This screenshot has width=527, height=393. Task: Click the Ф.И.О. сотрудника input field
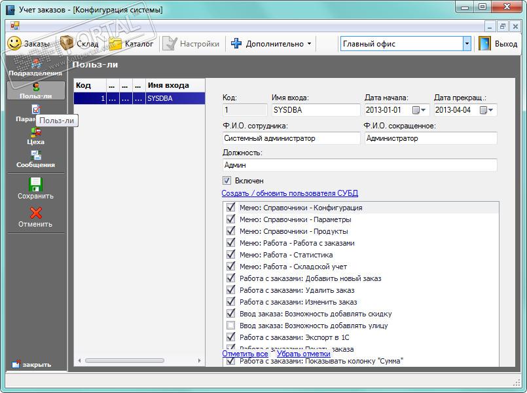(291, 138)
